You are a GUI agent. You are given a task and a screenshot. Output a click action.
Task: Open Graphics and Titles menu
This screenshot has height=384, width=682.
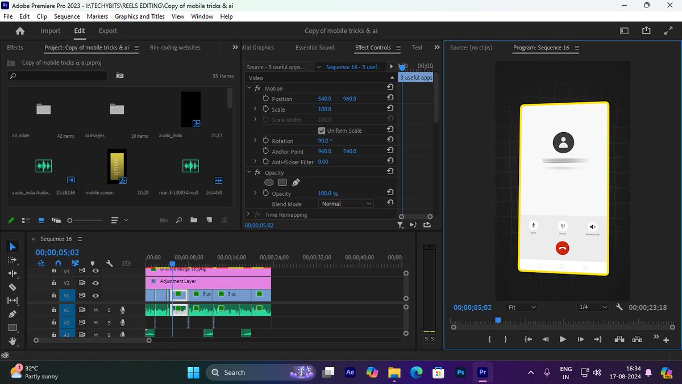140,16
